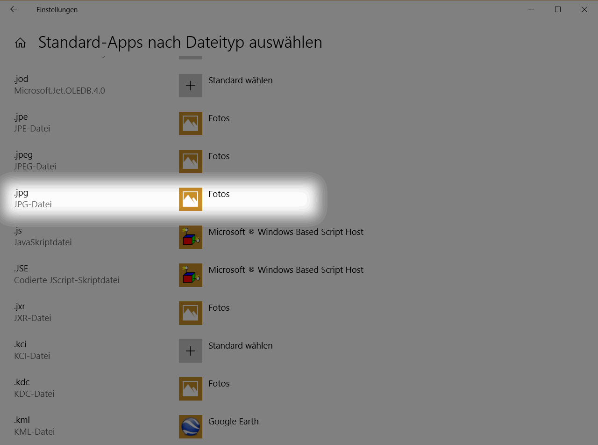
Task: Select the .jpg extension text
Action: [21, 193]
